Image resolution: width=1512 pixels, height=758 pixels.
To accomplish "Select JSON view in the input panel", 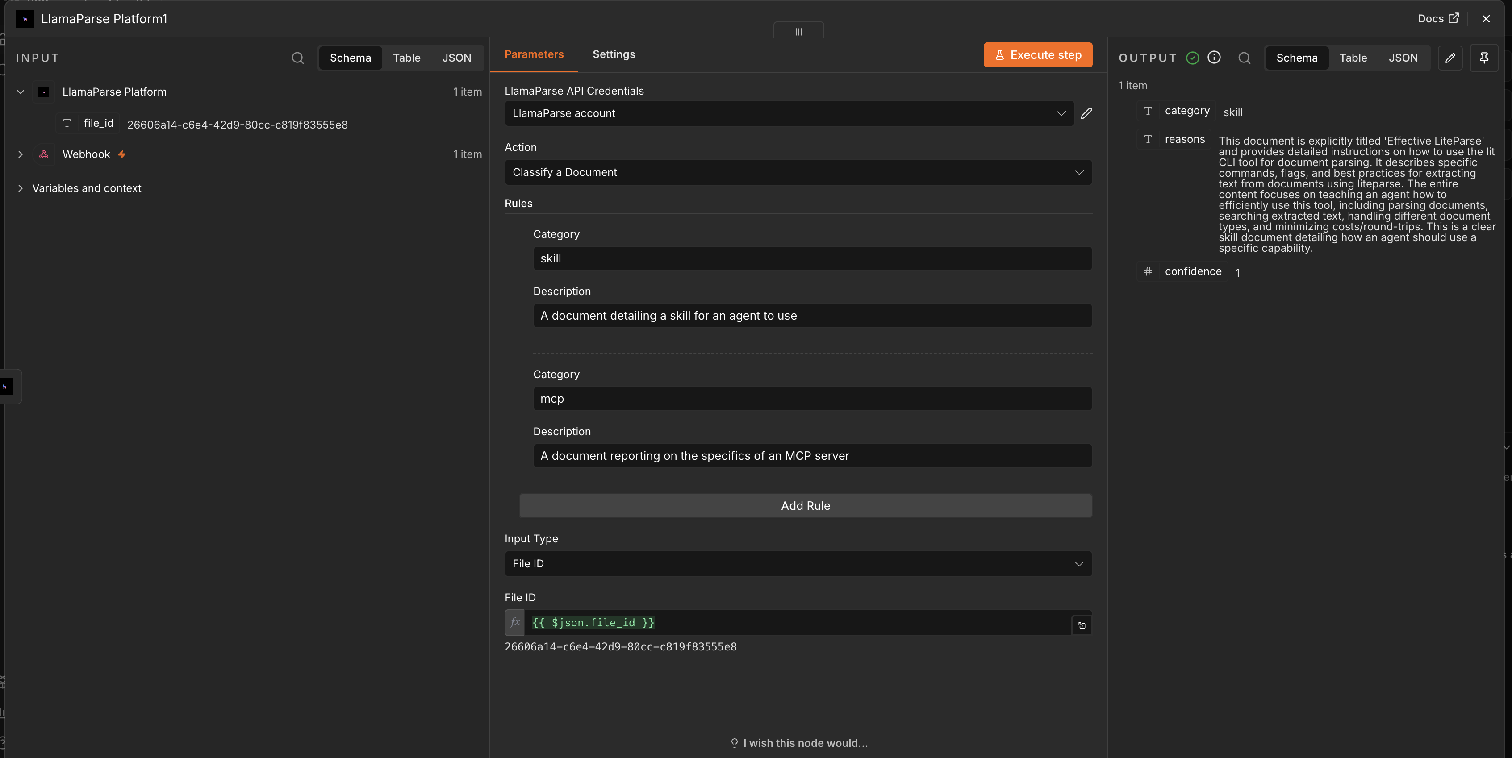I will (457, 58).
